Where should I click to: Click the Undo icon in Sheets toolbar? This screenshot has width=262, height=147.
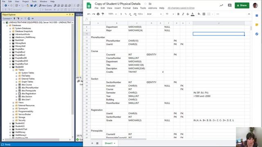pos(89,14)
